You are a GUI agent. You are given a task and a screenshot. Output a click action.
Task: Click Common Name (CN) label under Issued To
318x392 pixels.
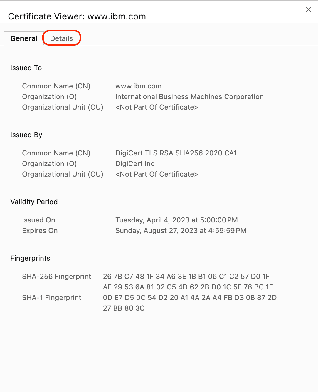pyautogui.click(x=56, y=86)
